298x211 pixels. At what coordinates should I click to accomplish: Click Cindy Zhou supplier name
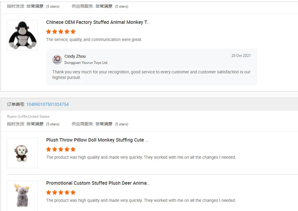click(x=75, y=56)
